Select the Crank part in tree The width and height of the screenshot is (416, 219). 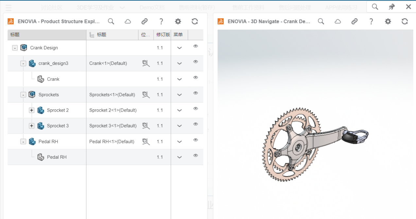[53, 79]
